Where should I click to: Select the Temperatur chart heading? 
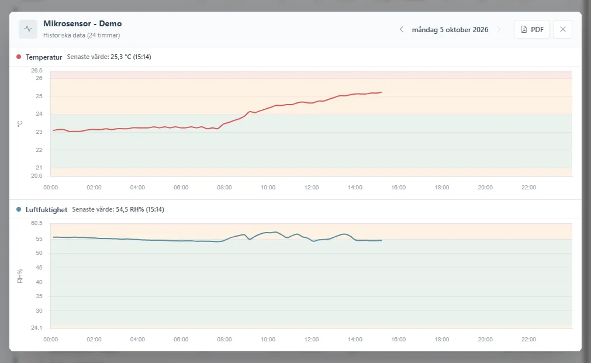[44, 57]
